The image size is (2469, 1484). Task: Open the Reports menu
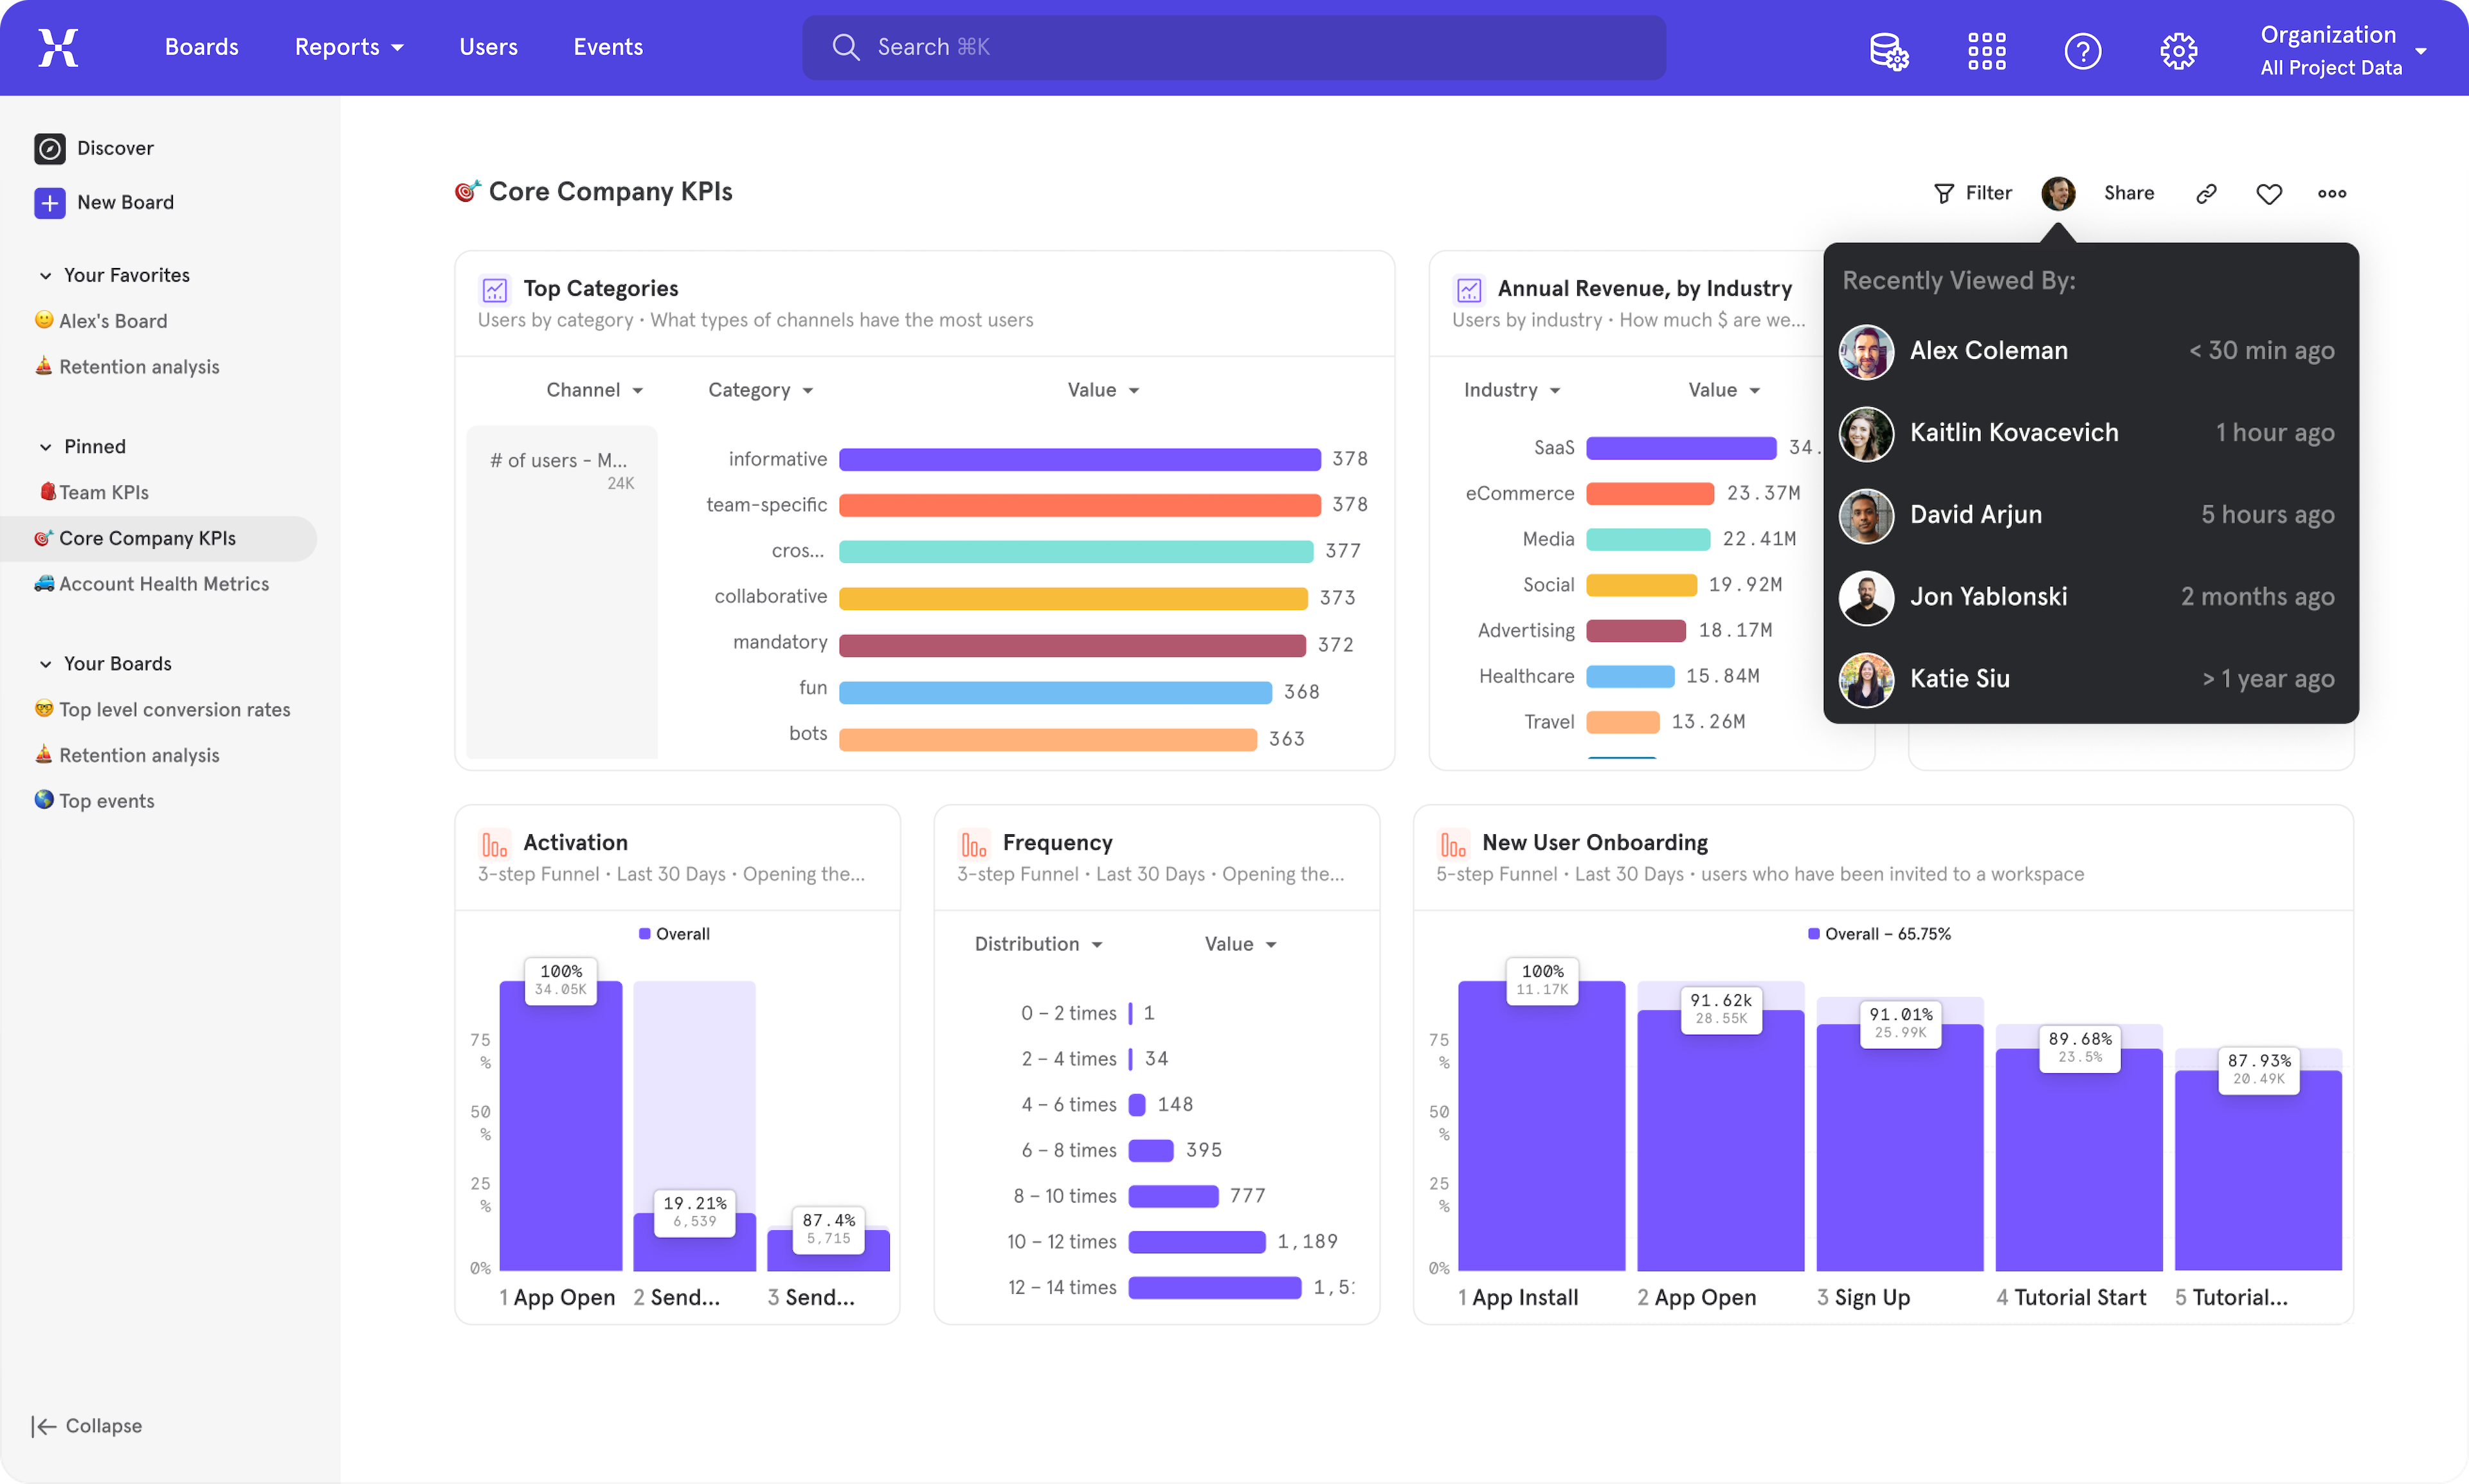point(349,46)
